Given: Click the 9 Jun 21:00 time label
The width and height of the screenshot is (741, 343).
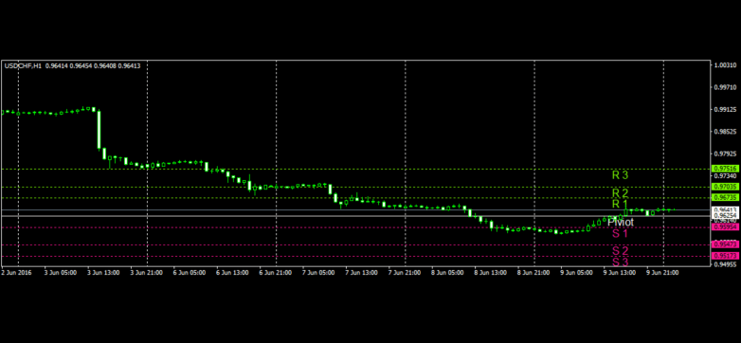Looking at the screenshot, I should click(662, 273).
